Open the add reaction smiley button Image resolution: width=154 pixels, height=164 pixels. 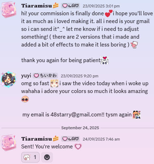[x=47, y=157]
